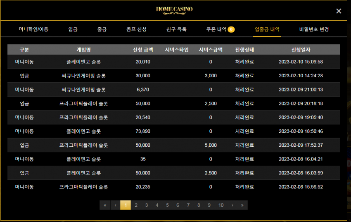Close the Home Casino dialog

[339, 11]
